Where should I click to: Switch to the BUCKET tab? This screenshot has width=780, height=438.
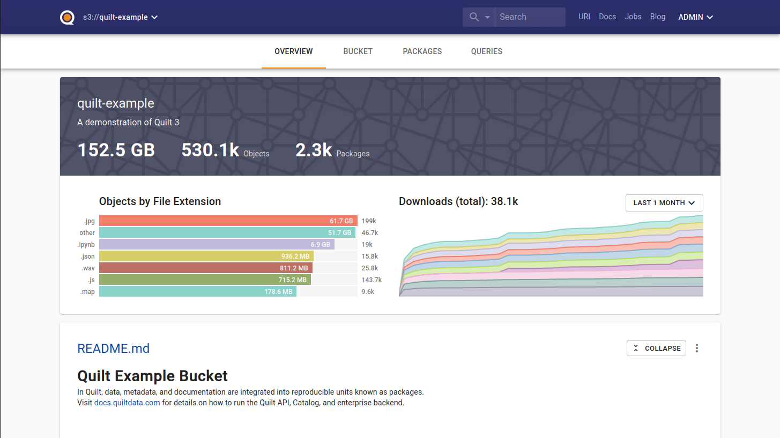click(x=358, y=51)
